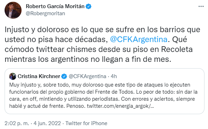Open Cristina Kirchner's small avatar
The width and height of the screenshot is (208, 129).
(x=13, y=76)
